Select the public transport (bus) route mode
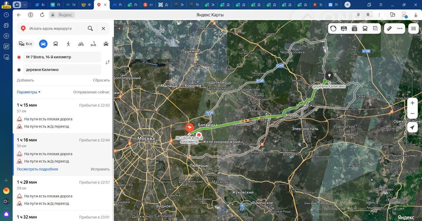Image resolution: width=422 pixels, height=221 pixels. click(56, 44)
